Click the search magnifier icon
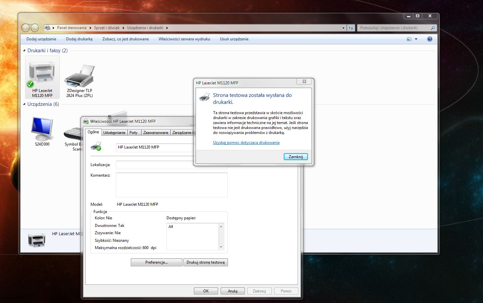Viewport: 483px width, 303px height. (433, 28)
